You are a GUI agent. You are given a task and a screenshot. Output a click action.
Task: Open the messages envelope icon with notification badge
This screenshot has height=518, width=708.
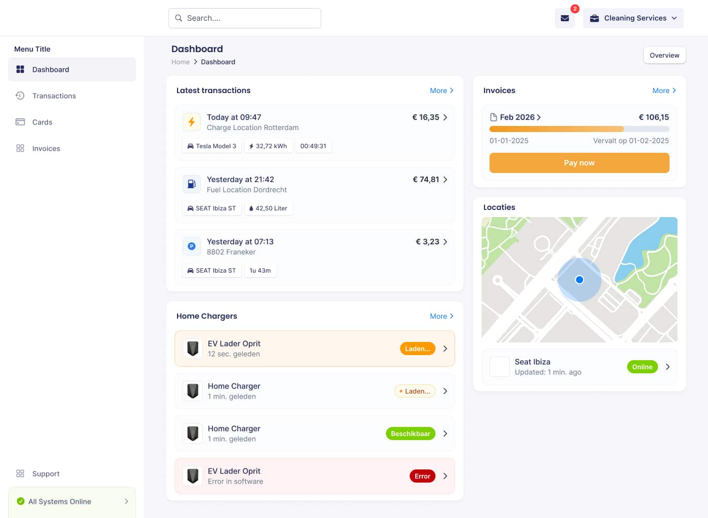[565, 18]
